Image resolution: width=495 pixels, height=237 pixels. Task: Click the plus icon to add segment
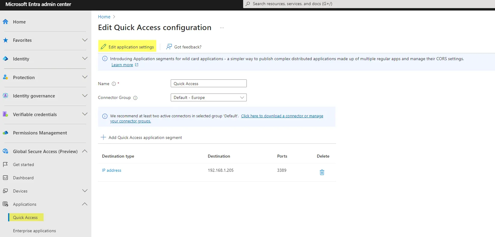click(103, 137)
